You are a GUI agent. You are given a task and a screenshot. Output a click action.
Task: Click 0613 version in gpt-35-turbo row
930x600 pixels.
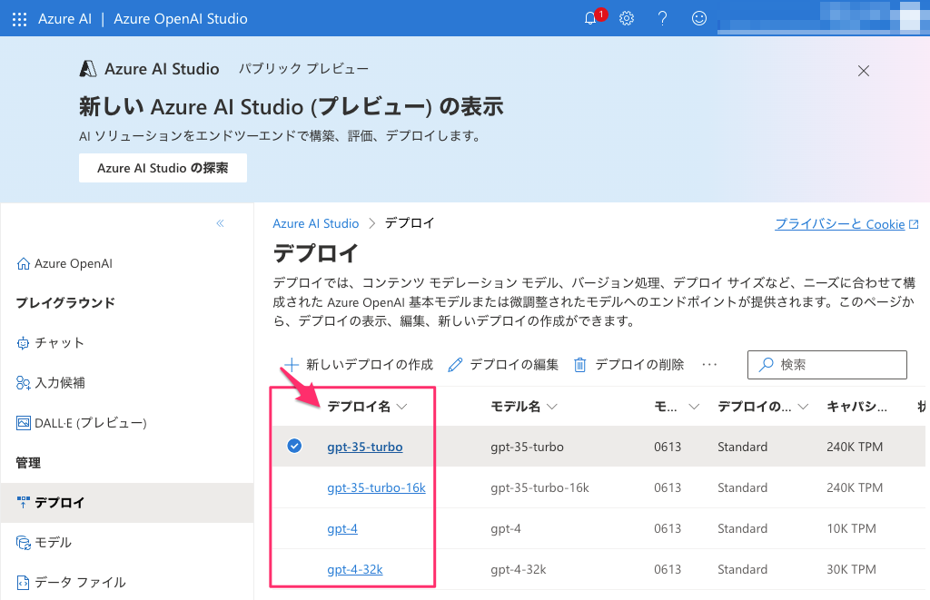668,447
